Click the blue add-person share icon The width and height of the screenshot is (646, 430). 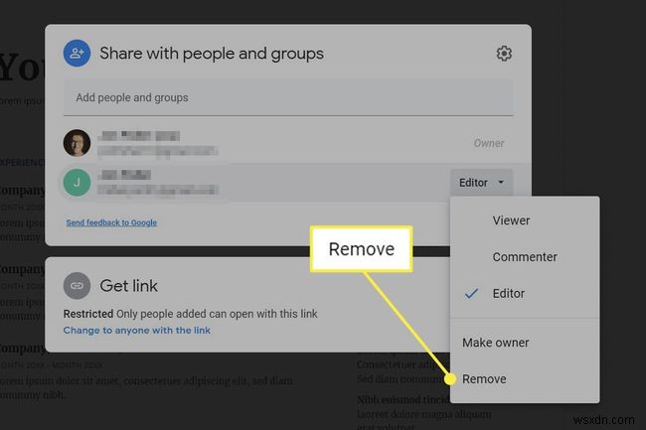77,53
